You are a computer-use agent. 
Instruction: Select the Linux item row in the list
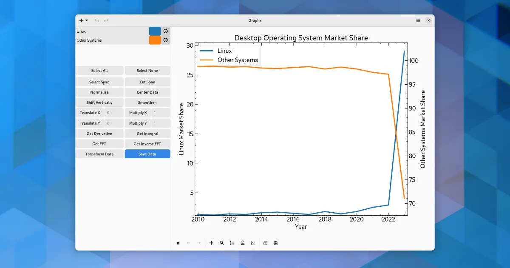click(111, 31)
